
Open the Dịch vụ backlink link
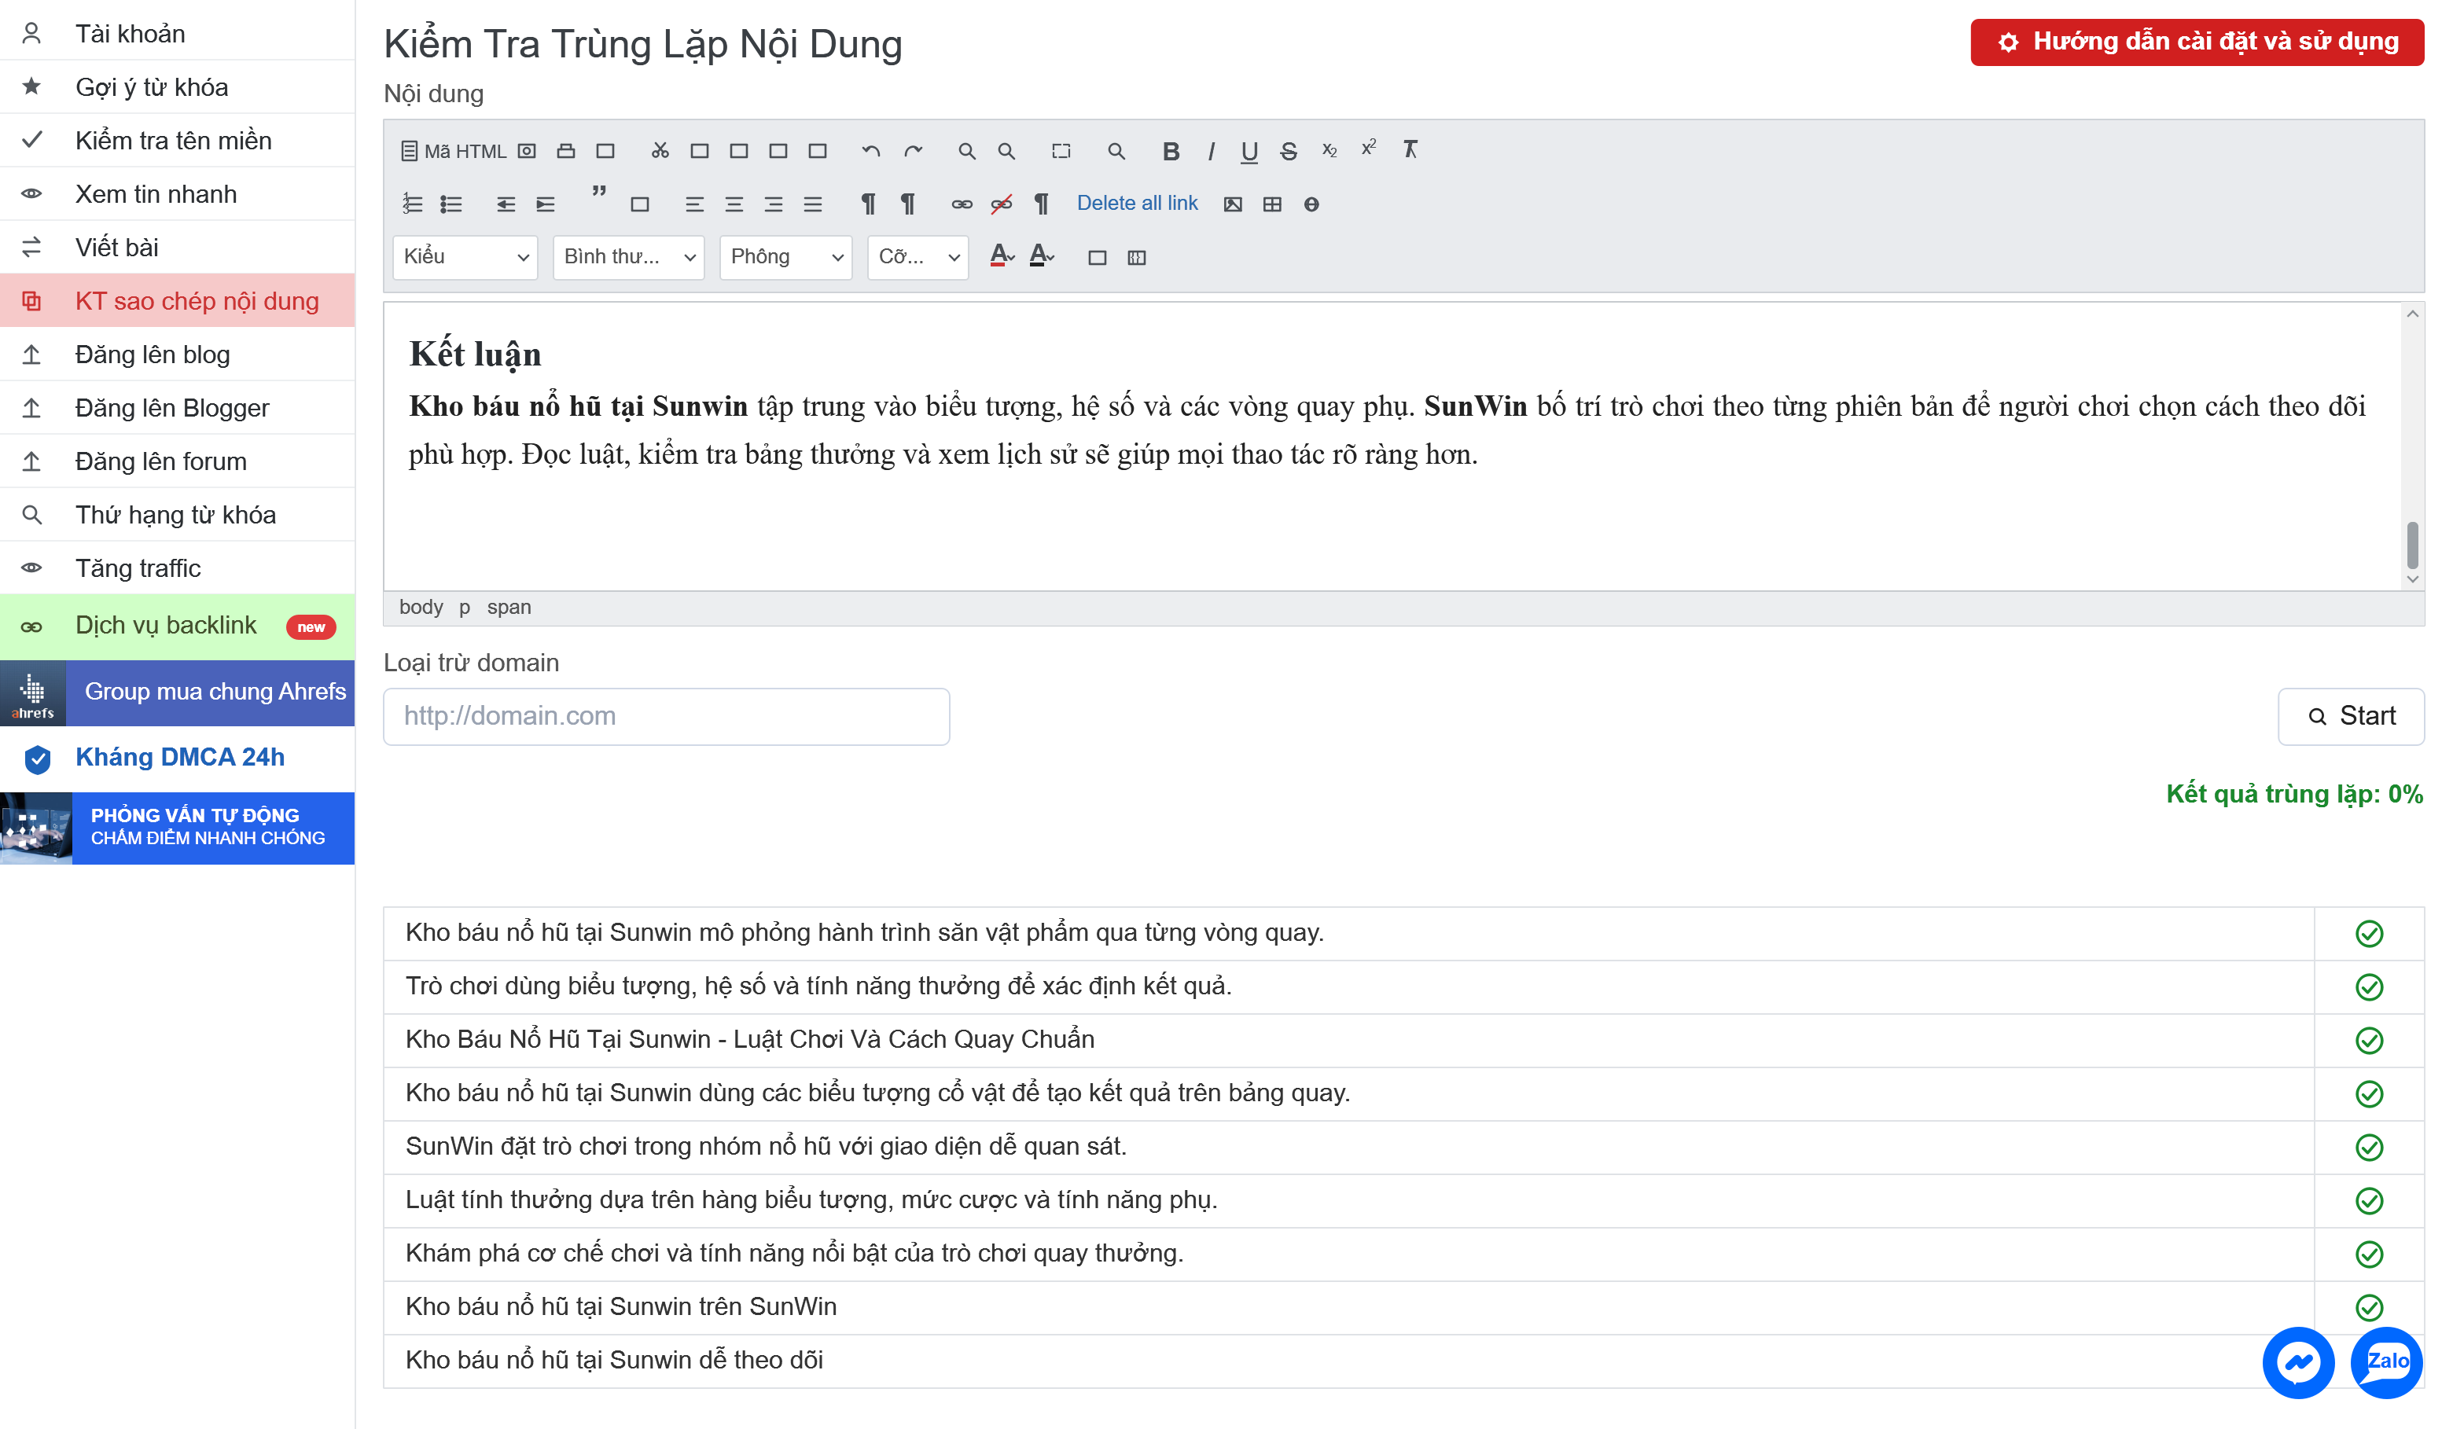click(177, 626)
